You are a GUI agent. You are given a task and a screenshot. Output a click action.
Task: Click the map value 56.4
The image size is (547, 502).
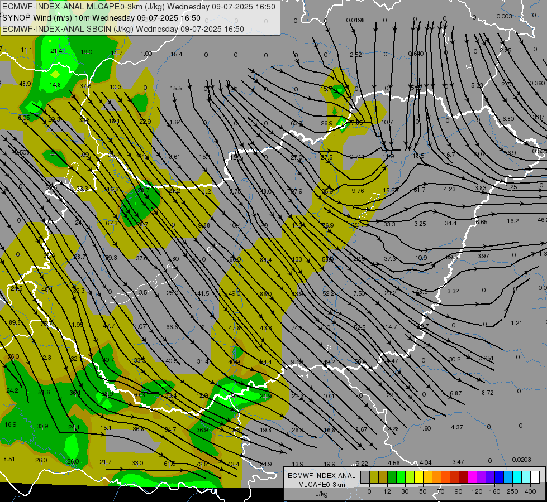coord(360,361)
